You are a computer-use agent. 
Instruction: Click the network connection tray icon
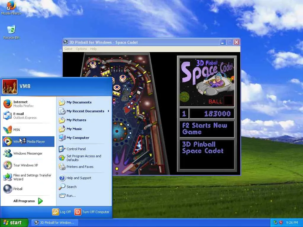pyautogui.click(x=275, y=223)
